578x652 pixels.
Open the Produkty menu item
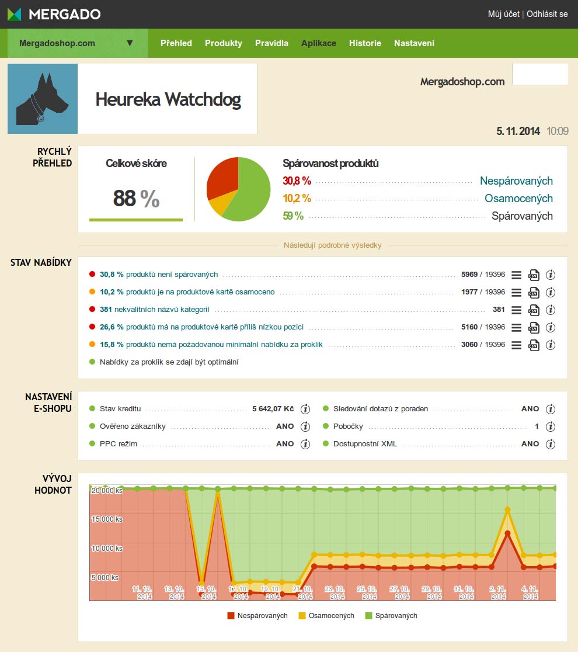(224, 43)
